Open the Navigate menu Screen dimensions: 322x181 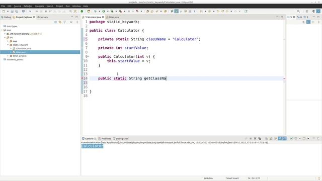pyautogui.click(x=39, y=6)
